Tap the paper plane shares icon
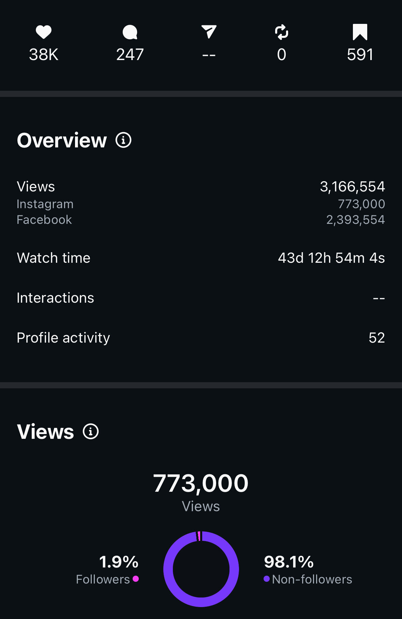Image resolution: width=402 pixels, height=619 pixels. click(209, 32)
